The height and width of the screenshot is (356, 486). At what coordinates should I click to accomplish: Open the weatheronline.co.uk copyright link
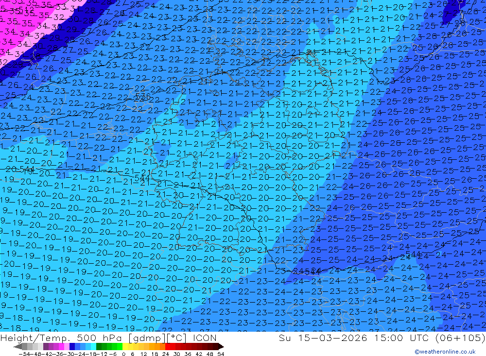[445, 352]
